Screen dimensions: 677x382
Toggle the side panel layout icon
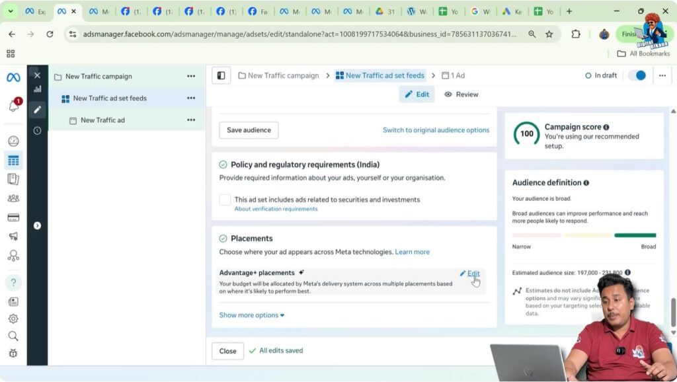[x=221, y=76]
